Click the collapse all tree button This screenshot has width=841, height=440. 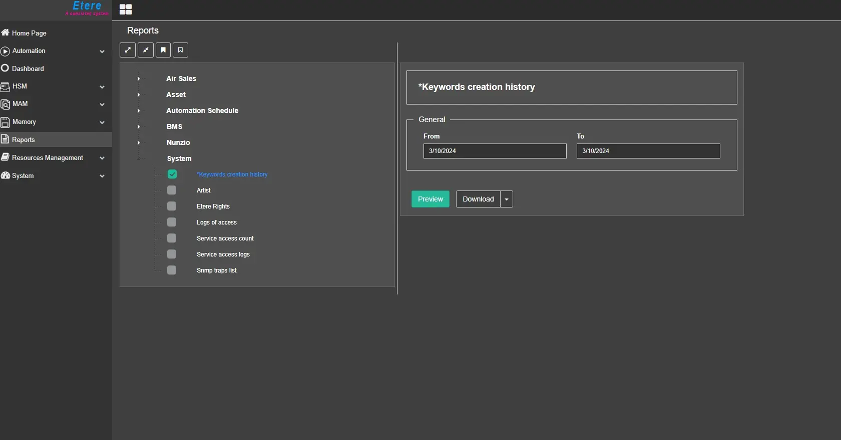[x=146, y=50]
